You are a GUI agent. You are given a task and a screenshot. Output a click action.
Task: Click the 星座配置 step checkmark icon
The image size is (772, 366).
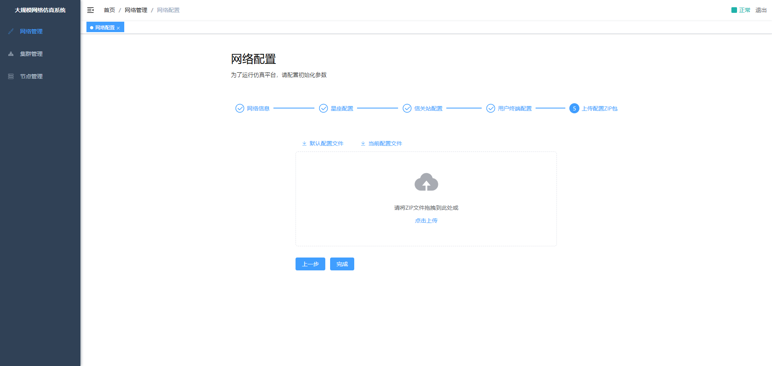click(323, 108)
